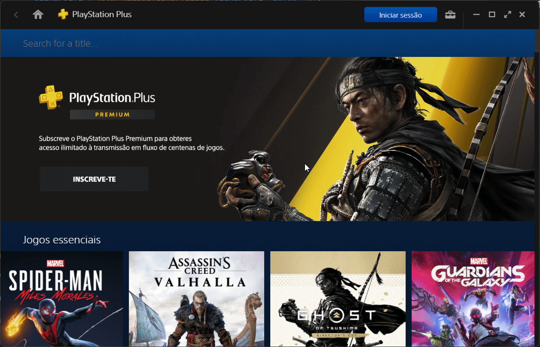This screenshot has height=347, width=540.
Task: Open Spider-Man Miles Morales game tile
Action: (x=61, y=299)
